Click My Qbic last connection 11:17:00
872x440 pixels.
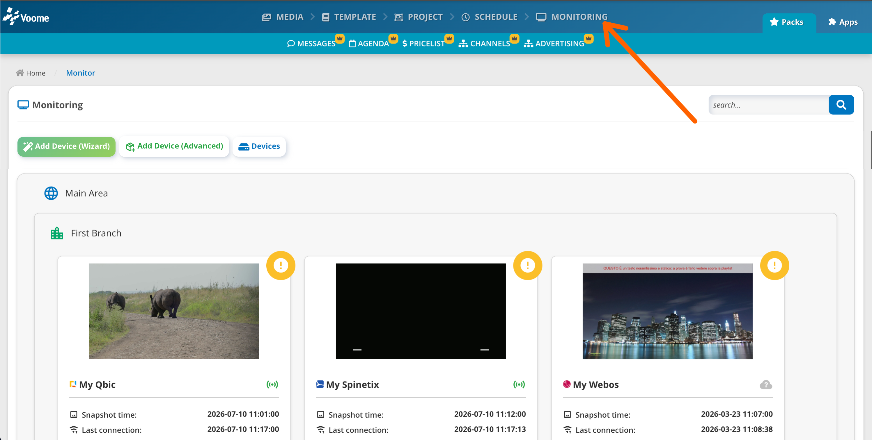tap(243, 430)
